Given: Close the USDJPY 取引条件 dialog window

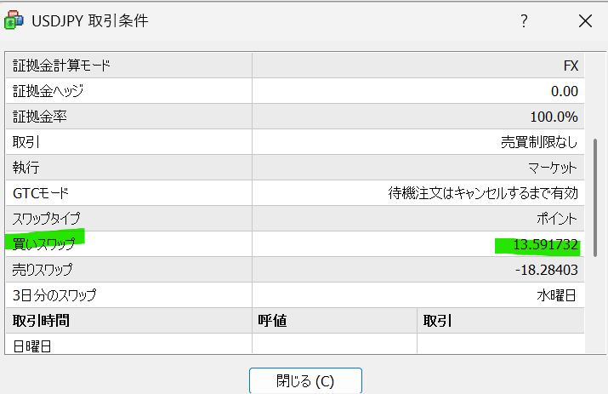Looking at the screenshot, I should click(x=585, y=21).
